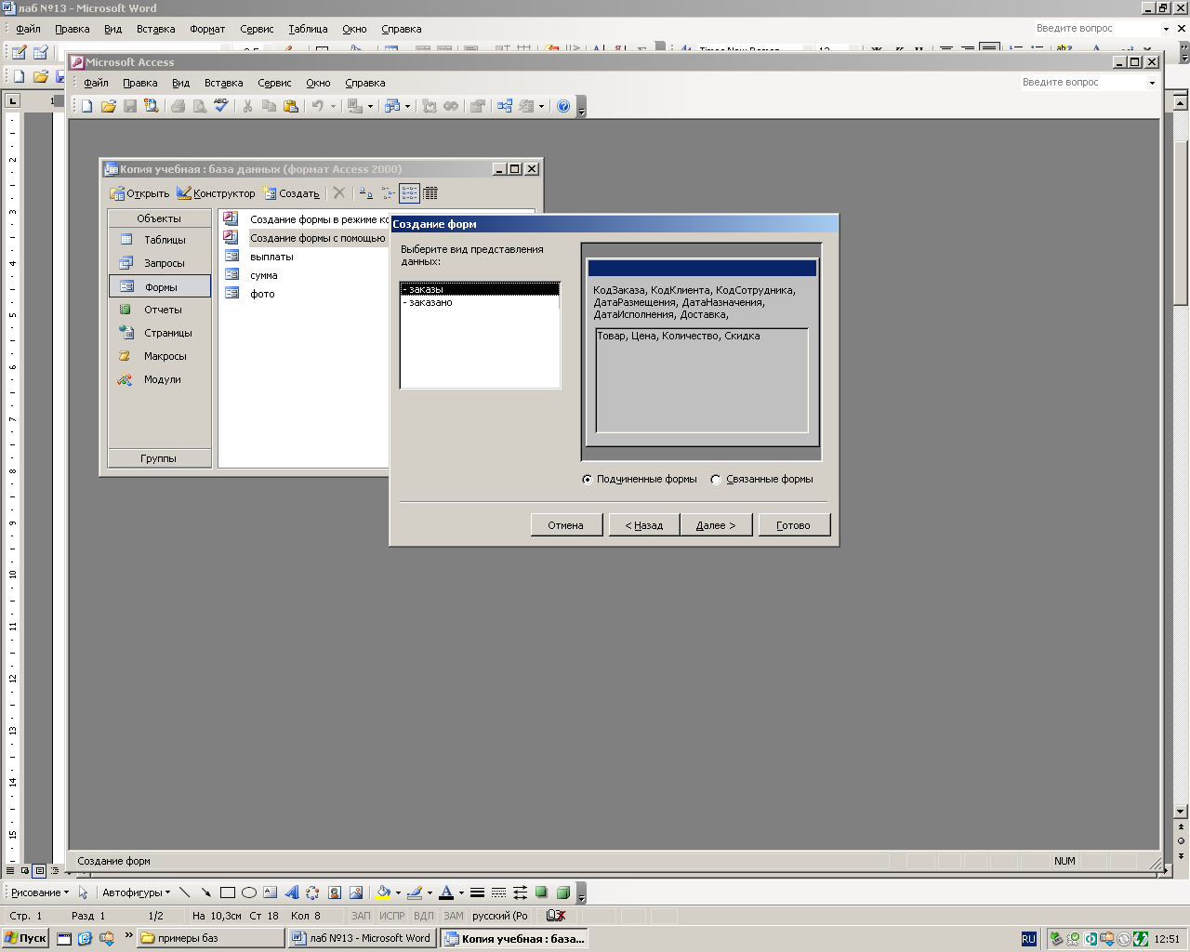Click Open folder icon in Access toolbar
The height and width of the screenshot is (952, 1190).
[x=109, y=107]
